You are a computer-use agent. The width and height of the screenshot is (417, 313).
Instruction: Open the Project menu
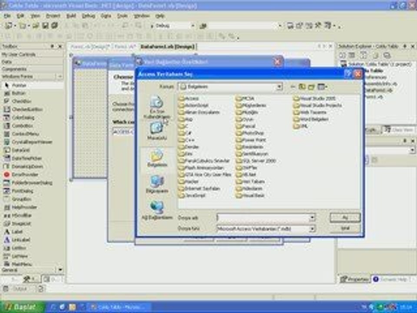(x=53, y=16)
